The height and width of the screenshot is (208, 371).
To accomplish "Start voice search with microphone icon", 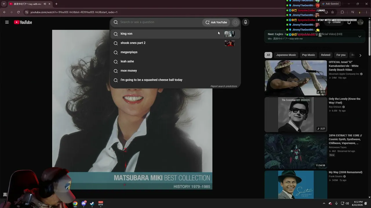I will coord(245,22).
